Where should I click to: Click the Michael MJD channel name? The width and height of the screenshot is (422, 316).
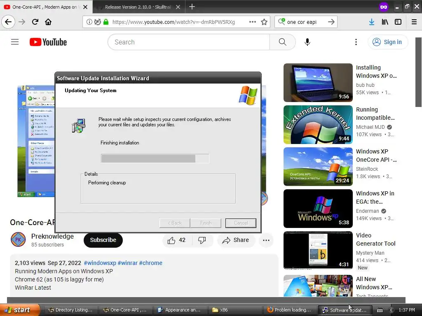[370, 127]
